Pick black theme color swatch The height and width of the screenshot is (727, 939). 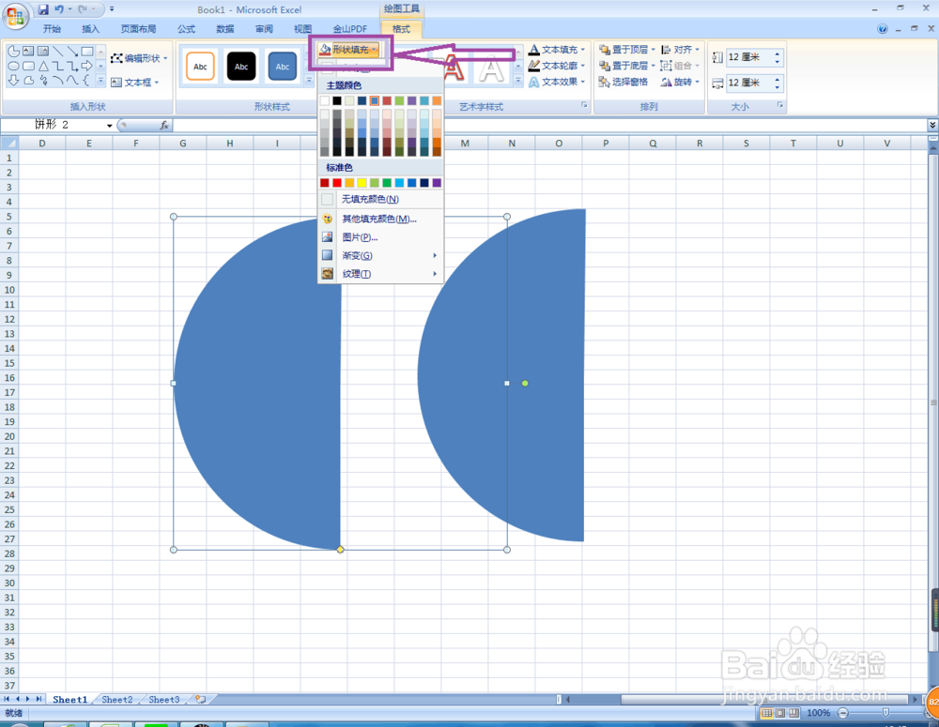point(337,100)
